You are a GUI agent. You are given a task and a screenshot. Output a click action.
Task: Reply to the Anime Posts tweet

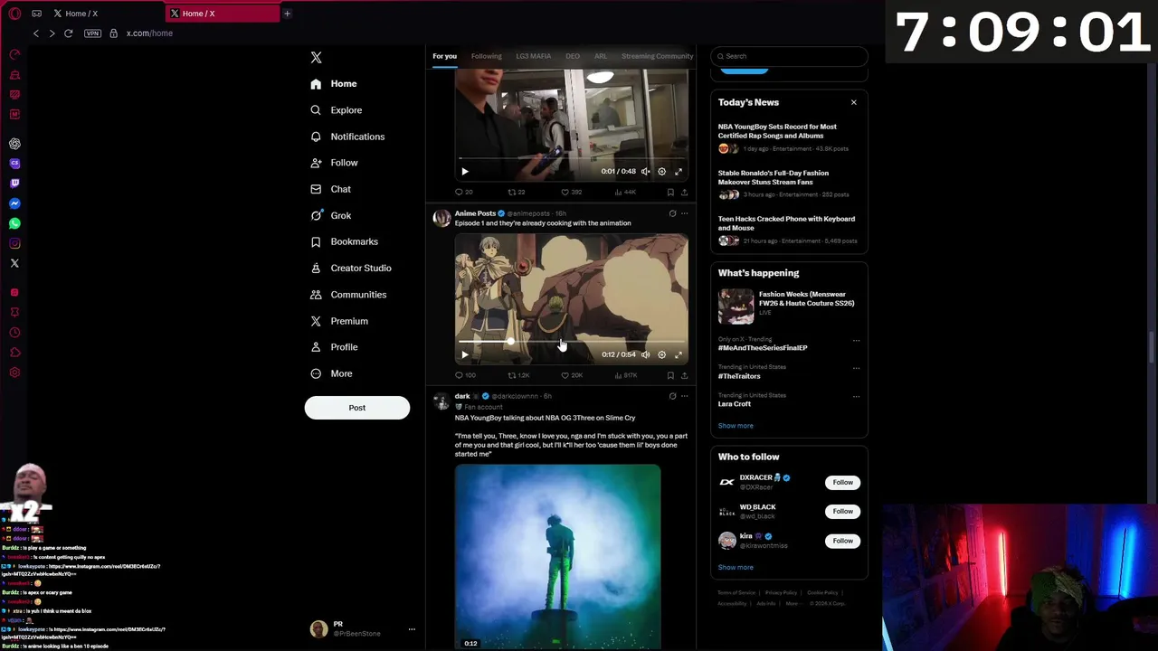(465, 375)
